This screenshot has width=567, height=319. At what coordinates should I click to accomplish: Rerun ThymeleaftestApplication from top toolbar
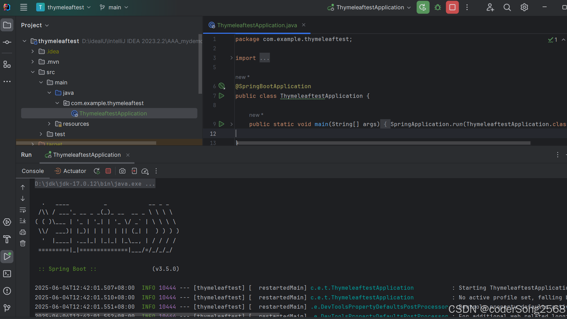tap(423, 7)
